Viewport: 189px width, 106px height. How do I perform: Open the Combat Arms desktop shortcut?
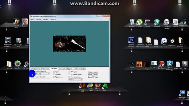[x=17, y=23]
